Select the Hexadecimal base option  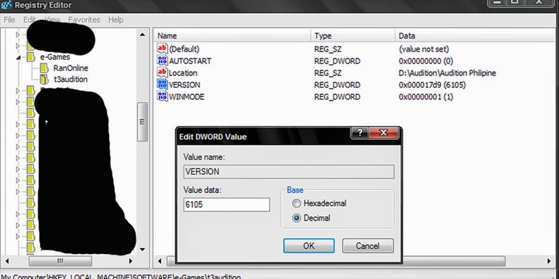coord(296,203)
